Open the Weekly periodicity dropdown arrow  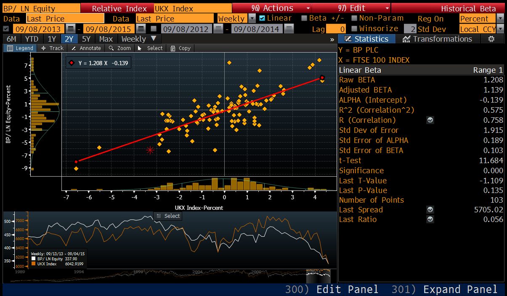click(x=252, y=18)
